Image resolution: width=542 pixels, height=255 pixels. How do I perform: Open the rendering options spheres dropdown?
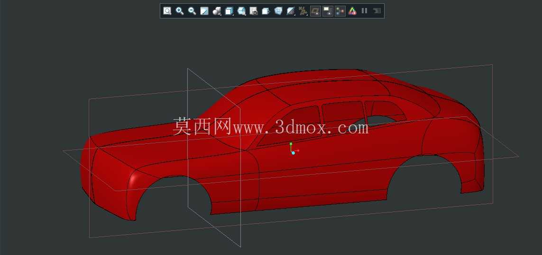(x=217, y=11)
